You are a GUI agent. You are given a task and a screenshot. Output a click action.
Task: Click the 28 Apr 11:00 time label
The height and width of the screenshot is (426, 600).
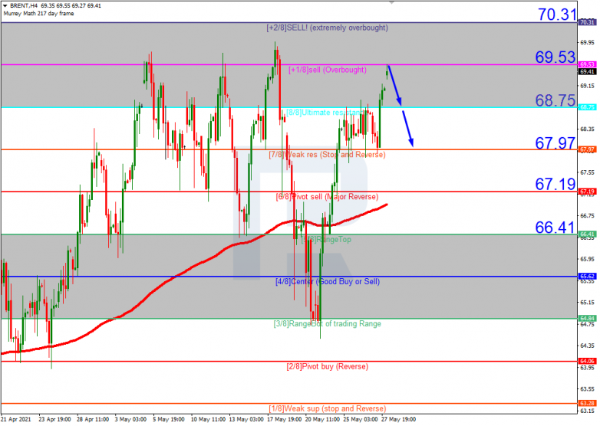click(93, 419)
